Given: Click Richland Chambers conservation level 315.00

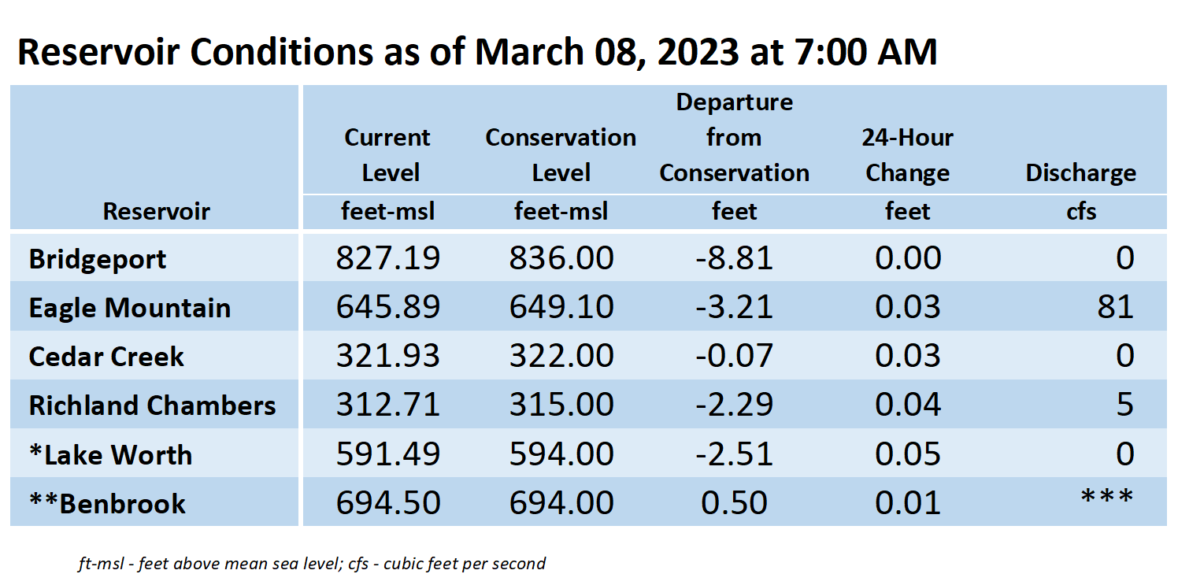Looking at the screenshot, I should tap(561, 405).
